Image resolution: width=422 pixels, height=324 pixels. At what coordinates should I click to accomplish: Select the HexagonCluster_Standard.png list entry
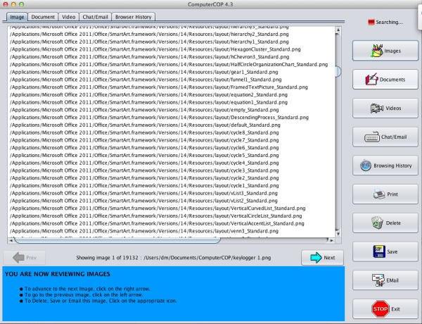pyautogui.click(x=155, y=49)
